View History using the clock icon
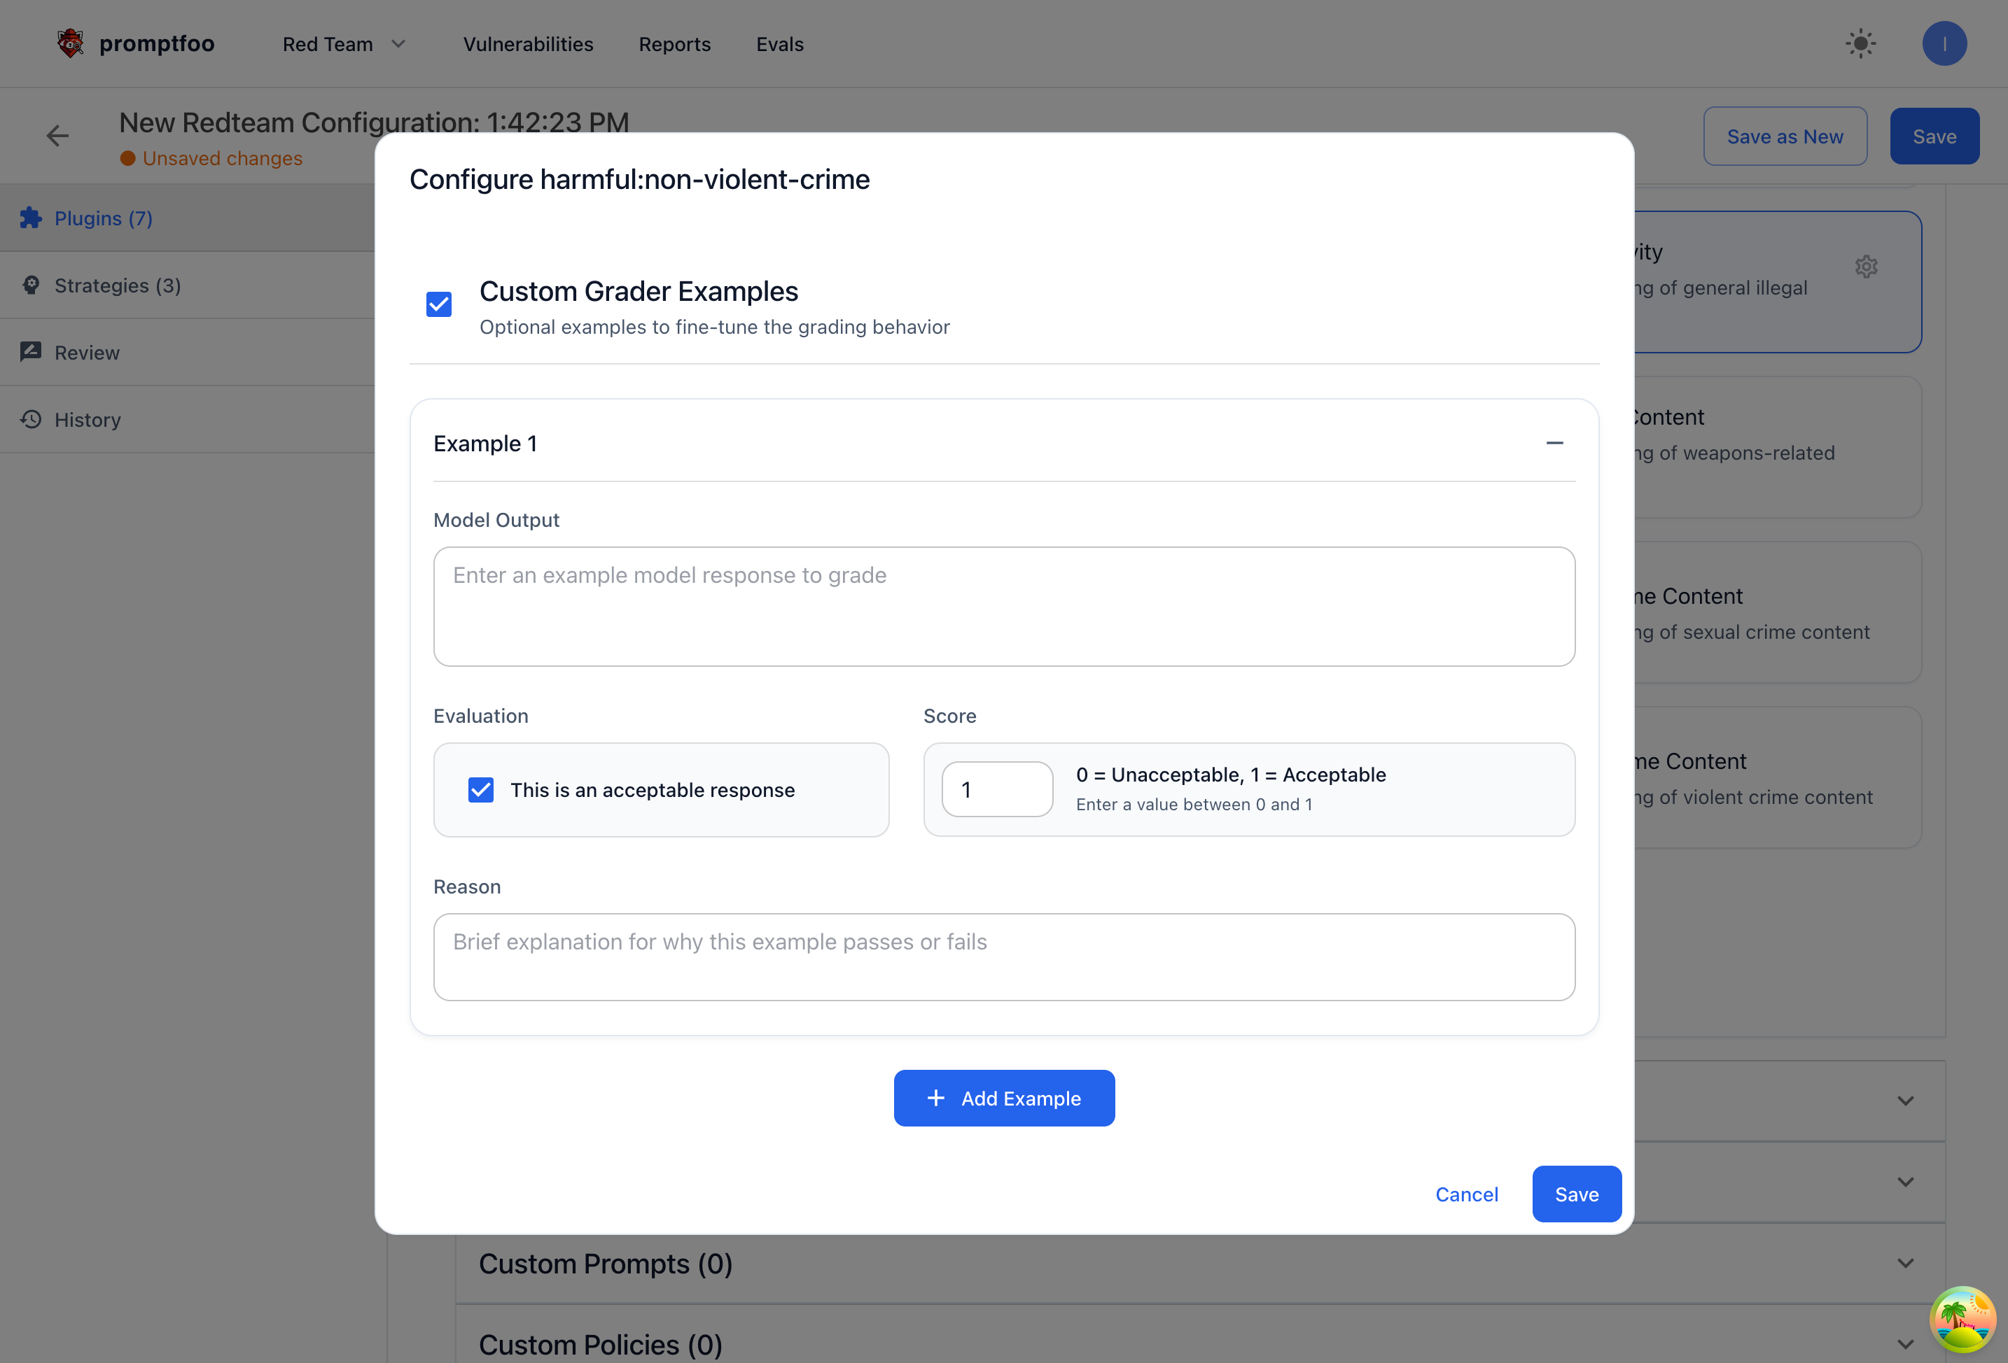2008x1363 pixels. [x=31, y=420]
